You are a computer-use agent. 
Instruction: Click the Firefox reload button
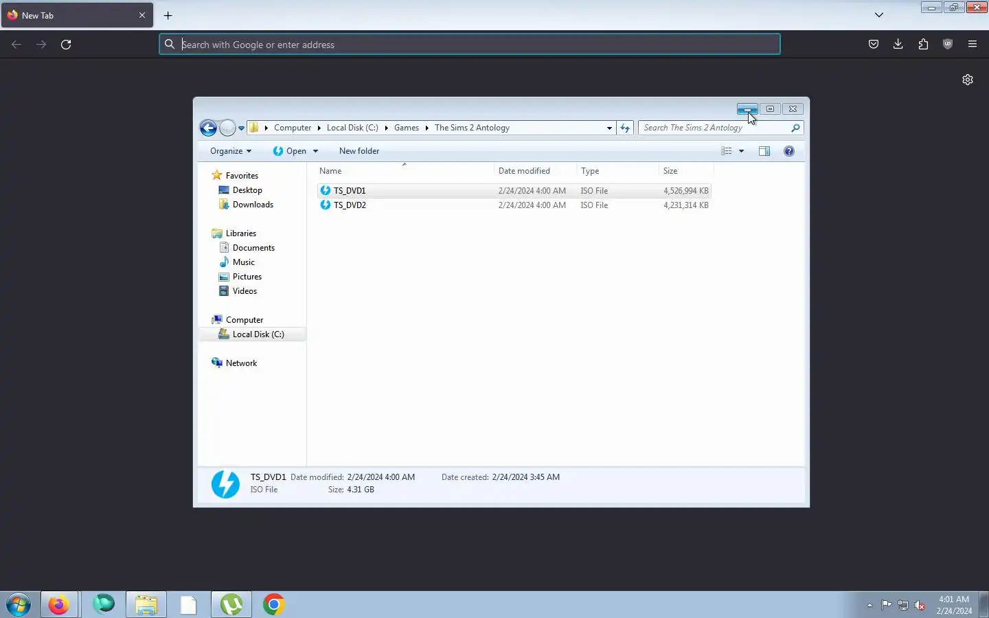66,45
